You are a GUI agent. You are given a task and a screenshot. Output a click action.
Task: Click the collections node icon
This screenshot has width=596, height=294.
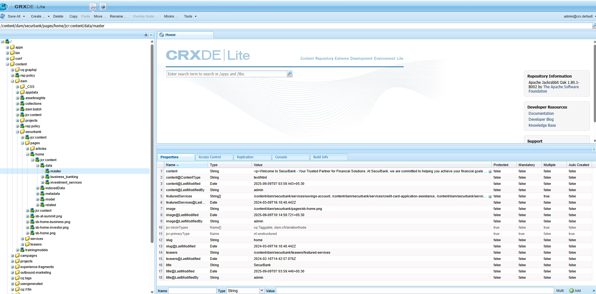pos(22,104)
